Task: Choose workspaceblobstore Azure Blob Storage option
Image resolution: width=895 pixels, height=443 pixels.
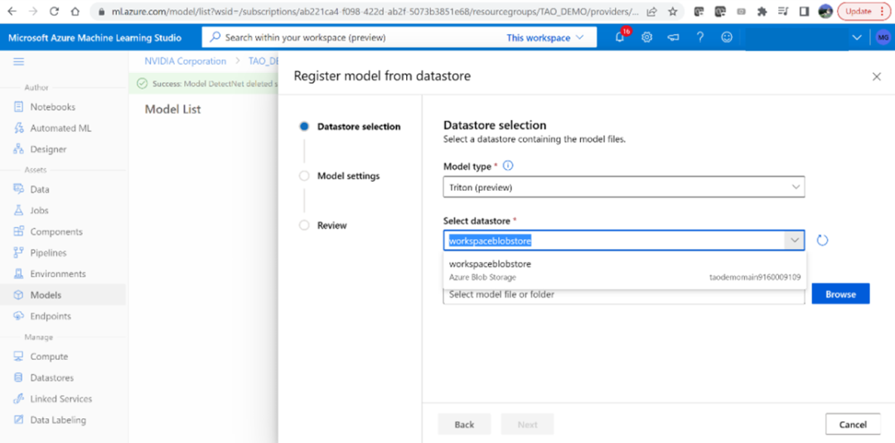Action: point(625,270)
